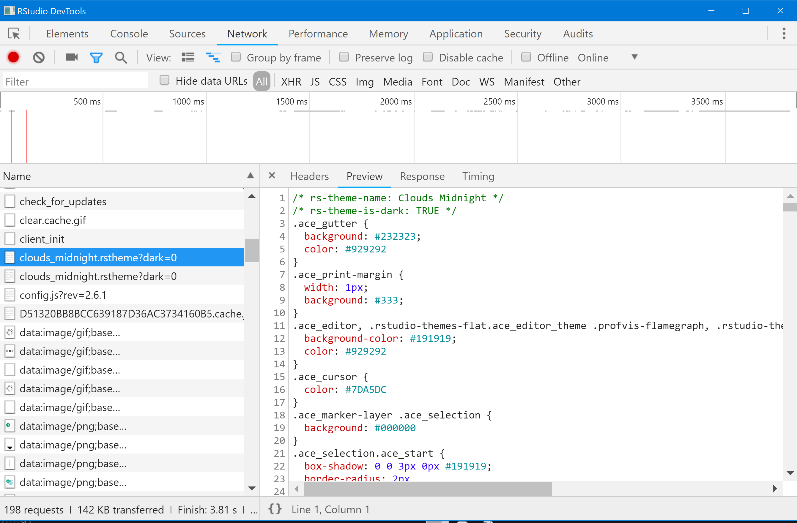Click the horizontal scrollbar in preview pane
The height and width of the screenshot is (523, 797).
(x=428, y=488)
